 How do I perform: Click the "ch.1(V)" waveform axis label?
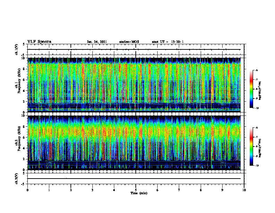[x=17, y=49]
